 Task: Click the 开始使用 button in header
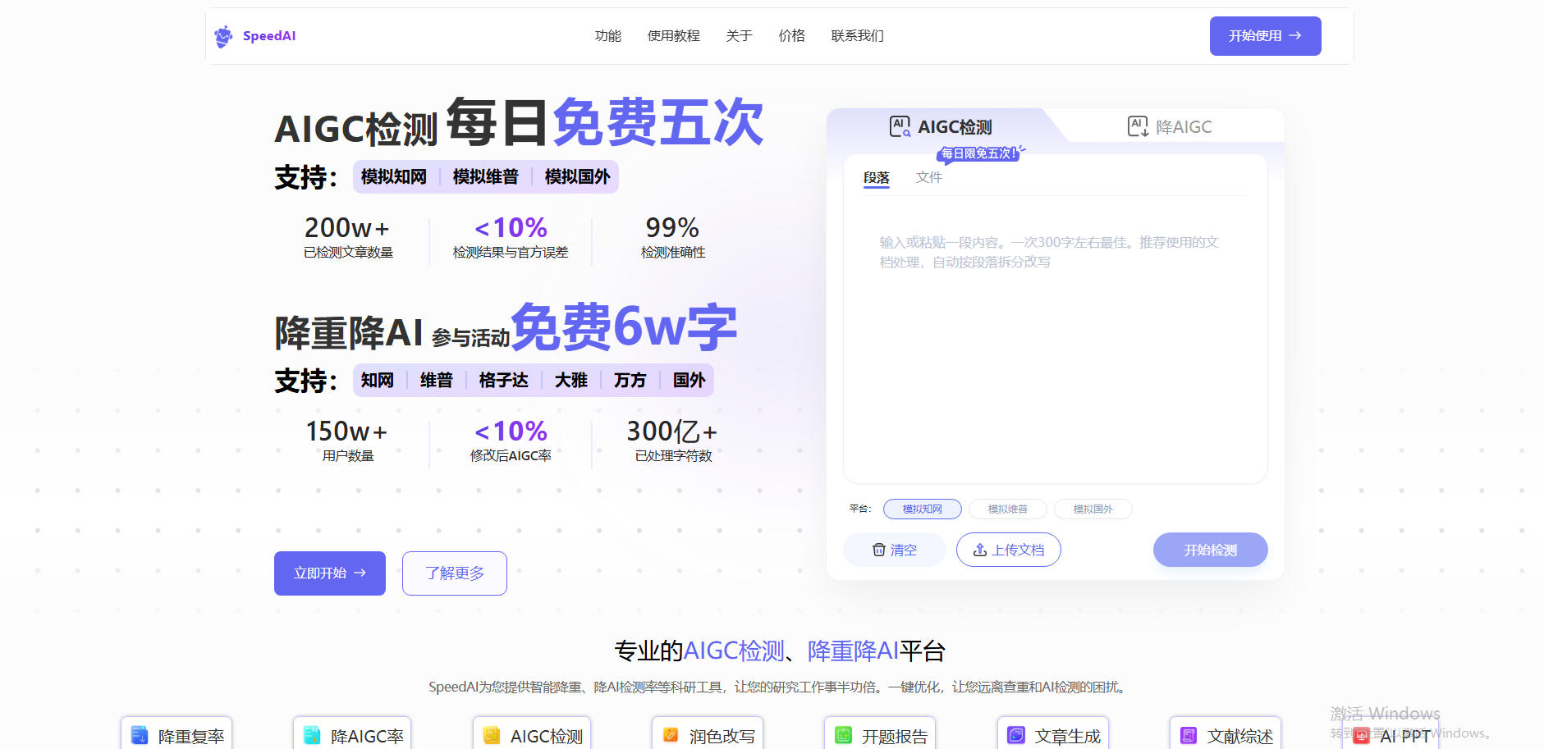1266,36
